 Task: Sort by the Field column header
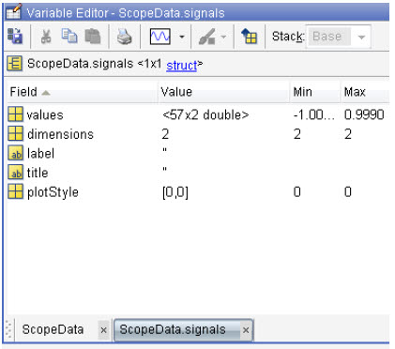point(83,92)
